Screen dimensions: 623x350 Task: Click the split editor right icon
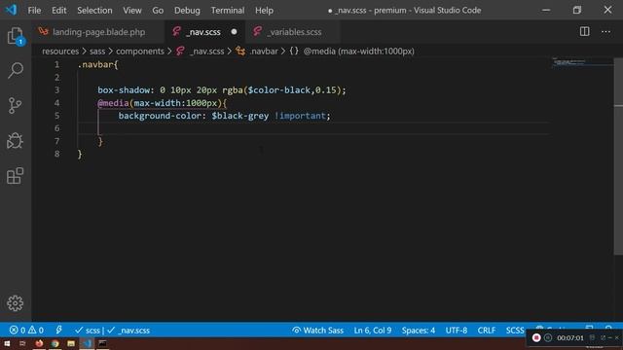(x=584, y=32)
